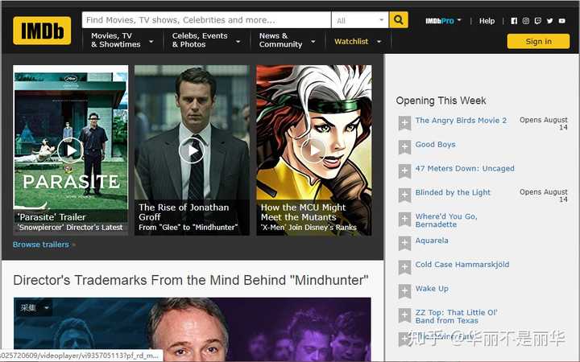Expand News & Community menu
The height and width of the screenshot is (362, 580).
[287, 40]
